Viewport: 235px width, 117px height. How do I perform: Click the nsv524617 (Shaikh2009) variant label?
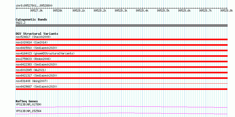coord(33,37)
